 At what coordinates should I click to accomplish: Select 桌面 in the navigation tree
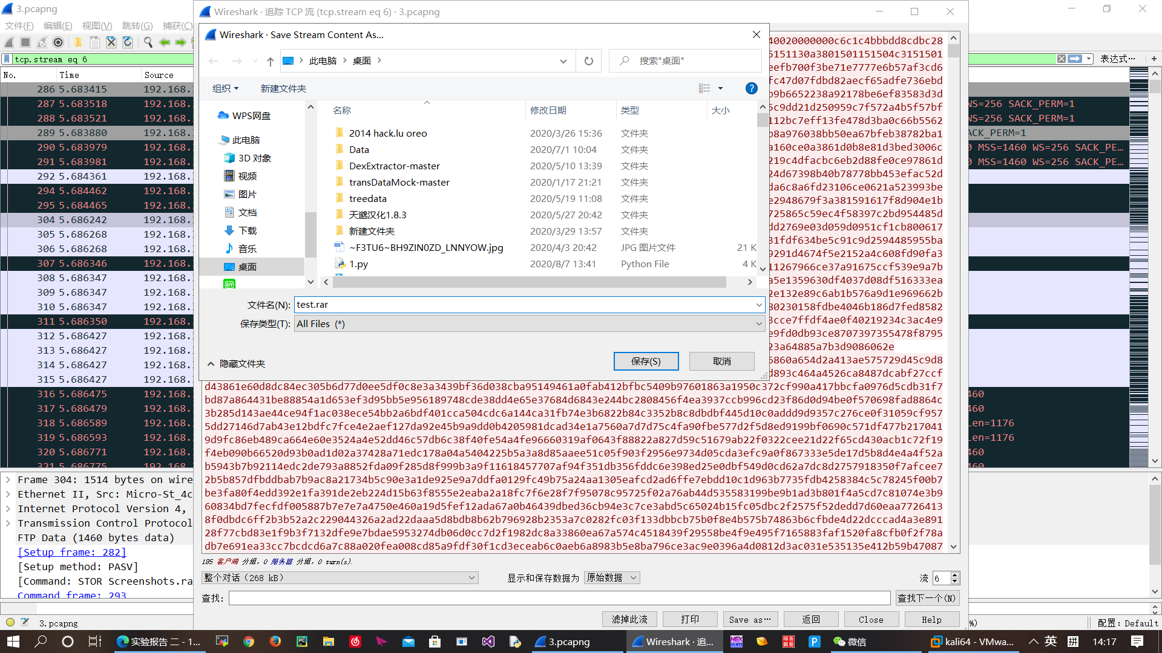[247, 267]
